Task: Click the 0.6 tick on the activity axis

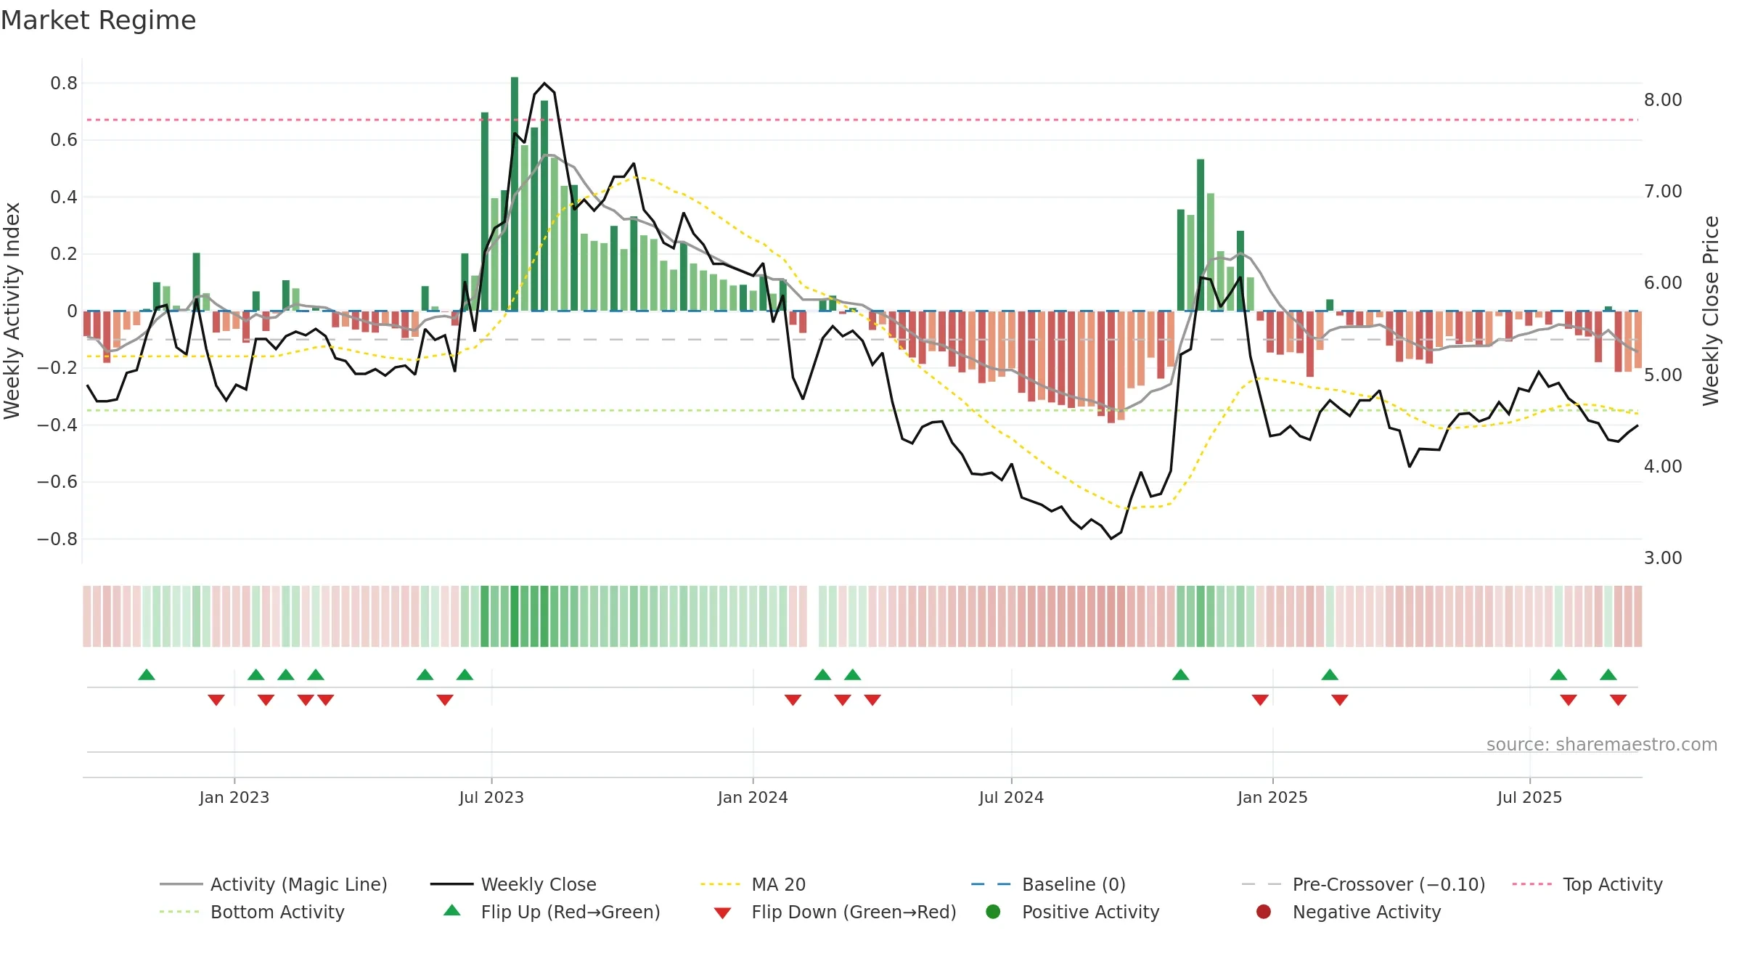Action: (64, 140)
